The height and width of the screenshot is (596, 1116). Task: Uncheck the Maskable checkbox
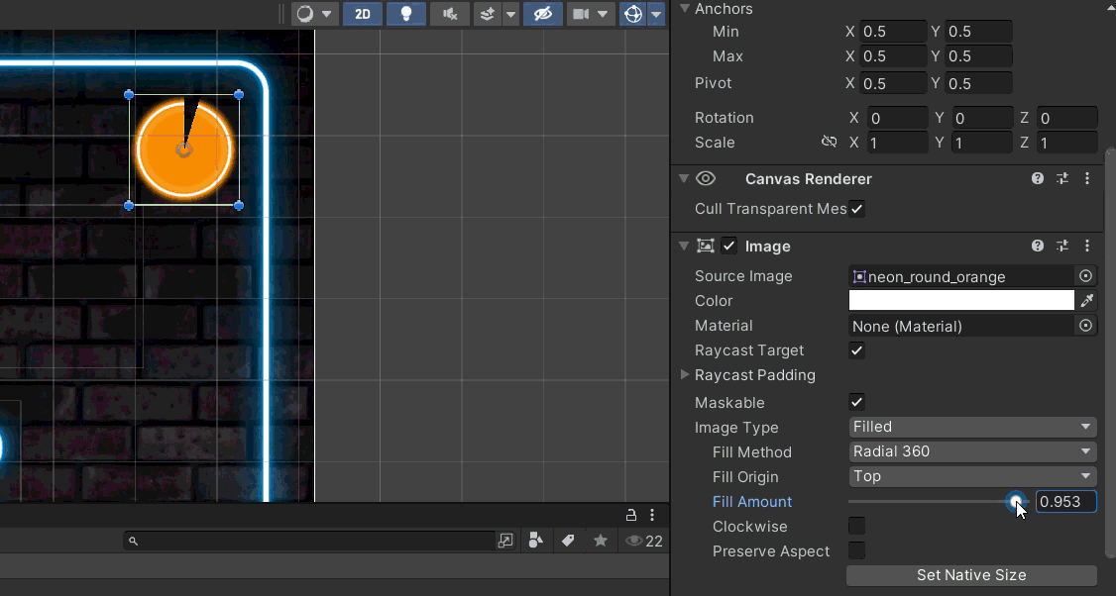pyautogui.click(x=857, y=403)
